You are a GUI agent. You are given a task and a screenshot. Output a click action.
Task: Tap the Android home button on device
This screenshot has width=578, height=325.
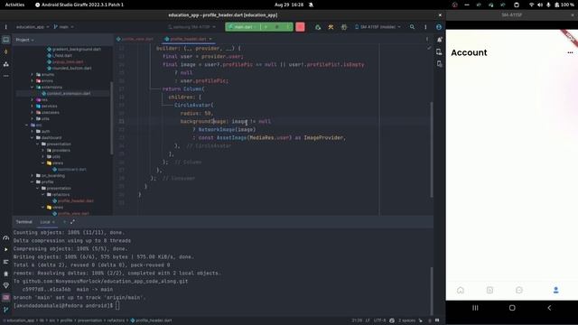(x=512, y=308)
